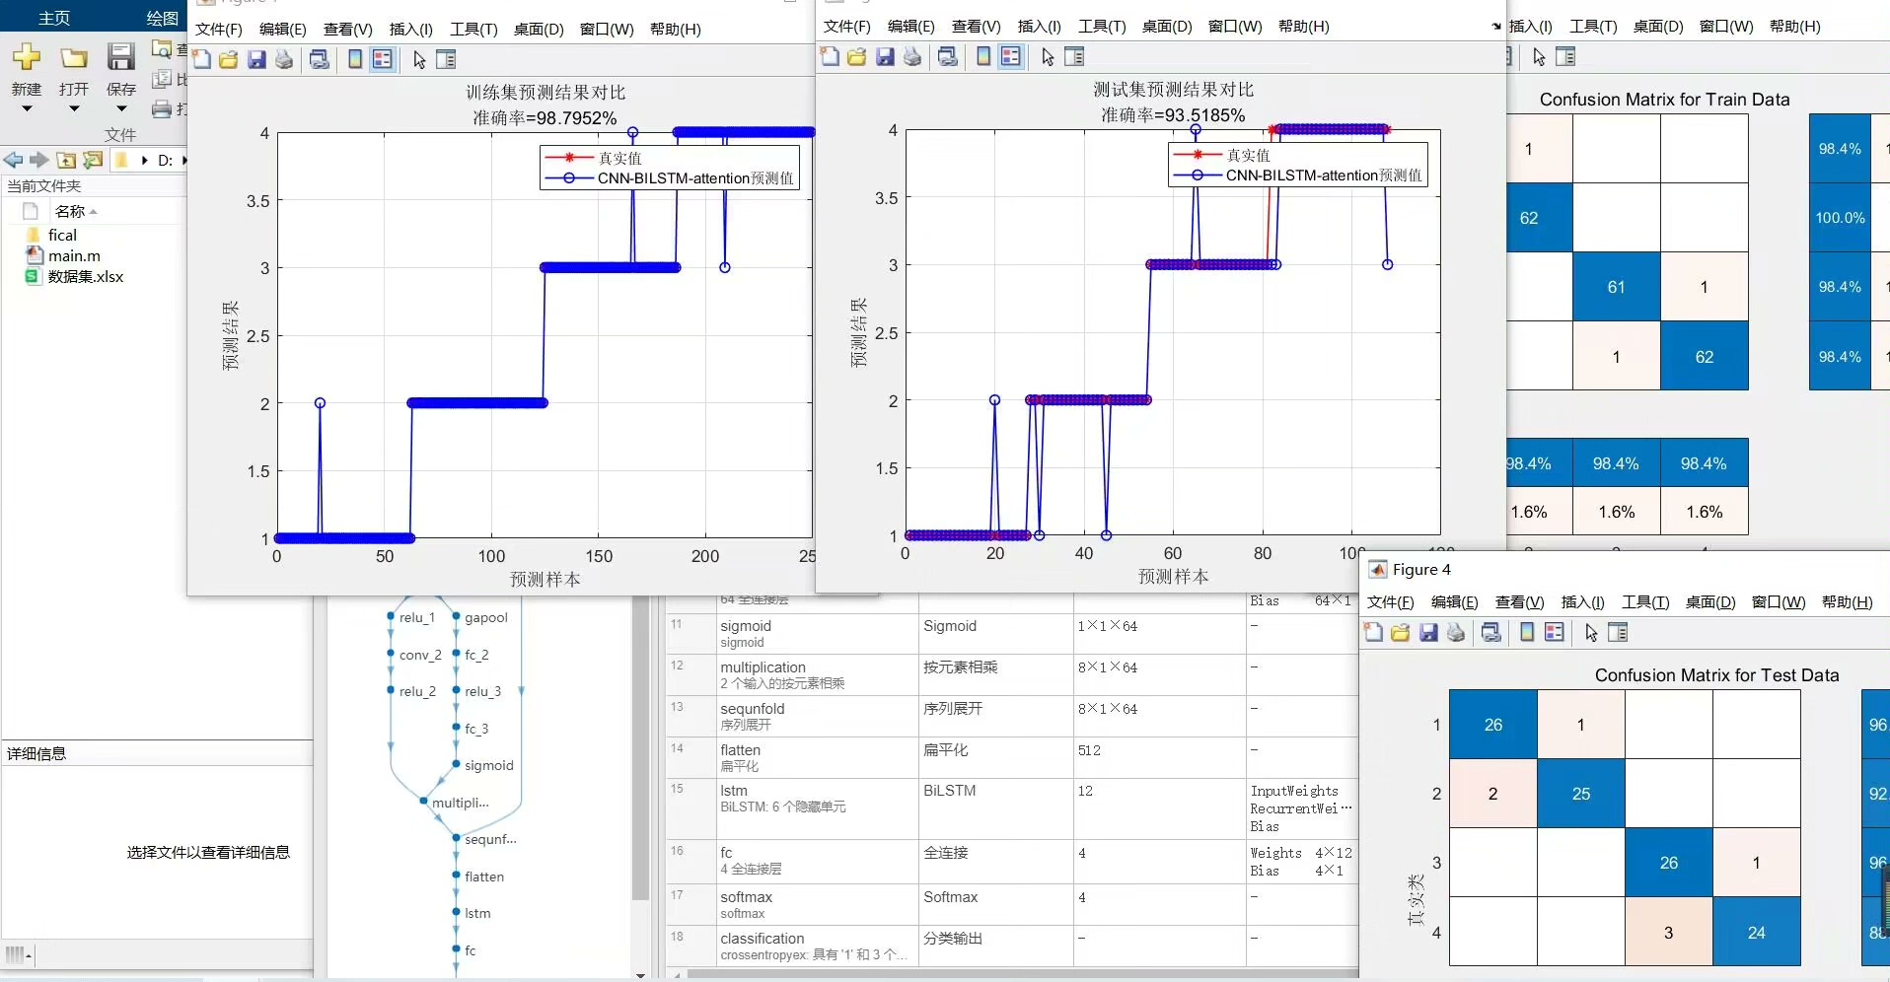The image size is (1890, 982).
Task: Click Open File icon in Figure 4 toolbar
Action: [1401, 633]
